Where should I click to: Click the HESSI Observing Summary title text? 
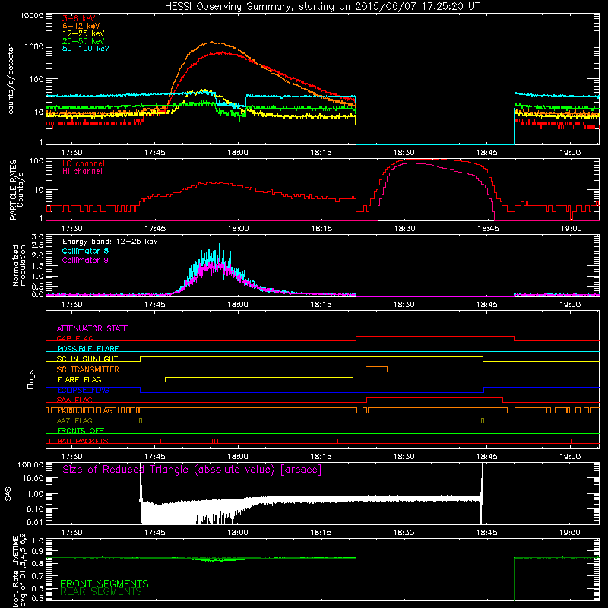tap(321, 7)
